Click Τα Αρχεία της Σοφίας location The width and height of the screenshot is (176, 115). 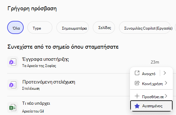click(39, 66)
